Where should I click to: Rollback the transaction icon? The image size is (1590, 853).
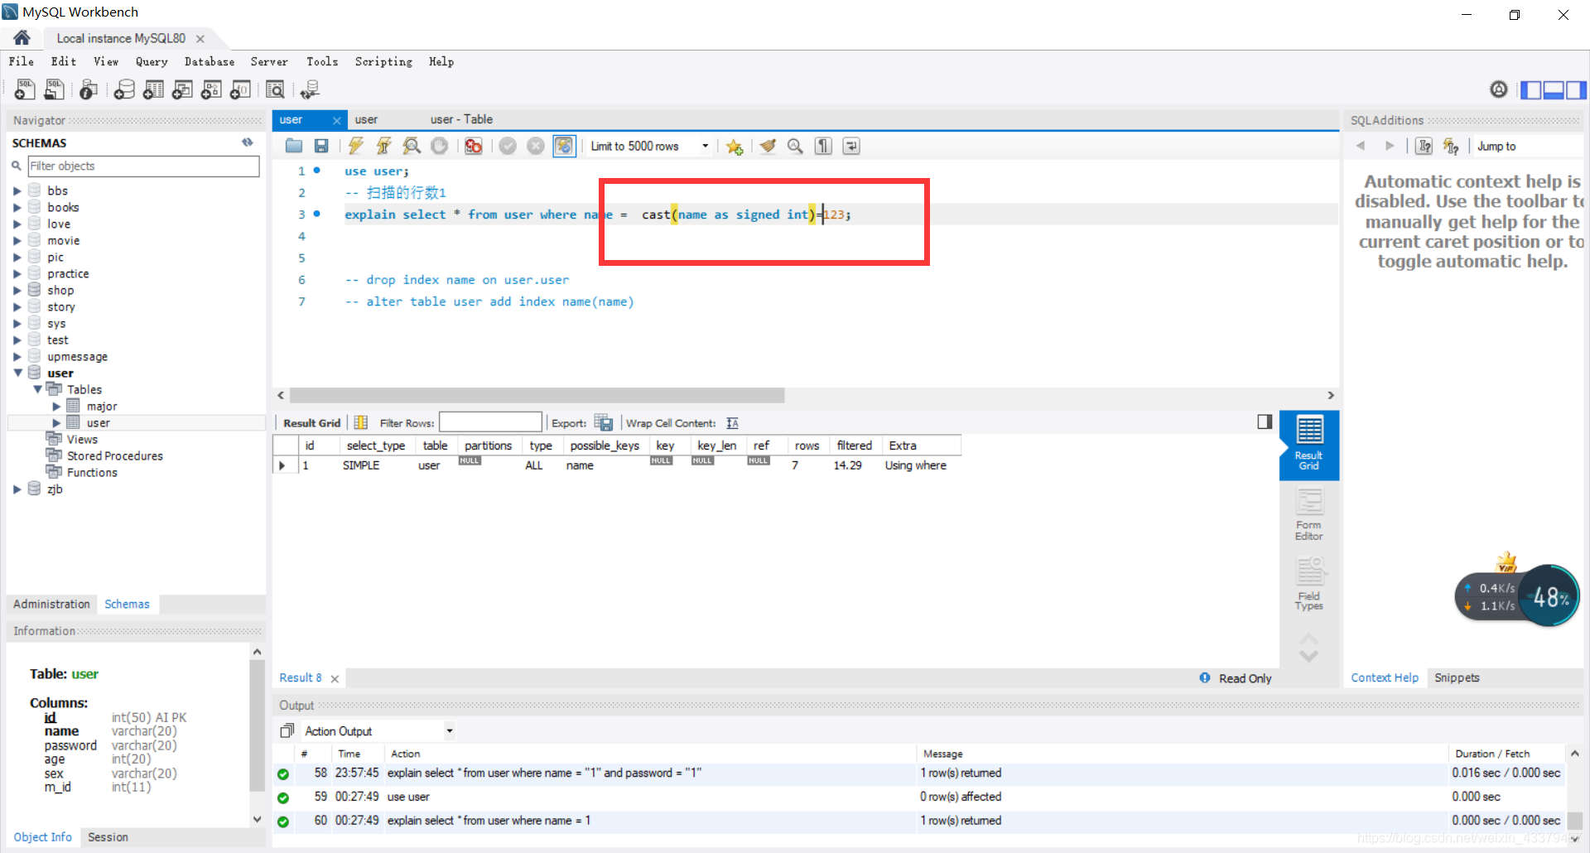[x=536, y=146]
